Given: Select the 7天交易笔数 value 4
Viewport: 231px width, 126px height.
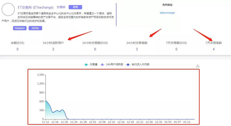Looking at the screenshot, I should point(214,49).
